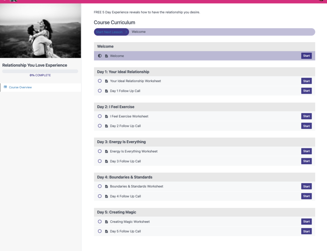Toggle completion circle for I Feel Exercise Worksheet
This screenshot has height=251, width=327.
[100, 116]
